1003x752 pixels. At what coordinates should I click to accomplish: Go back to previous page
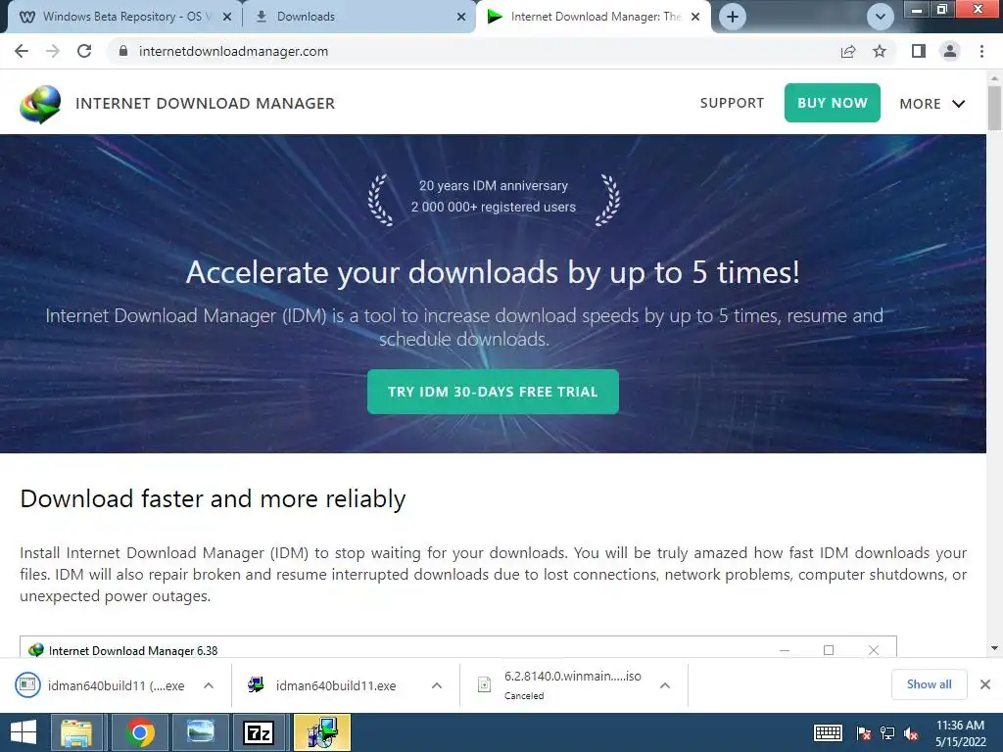tap(22, 51)
